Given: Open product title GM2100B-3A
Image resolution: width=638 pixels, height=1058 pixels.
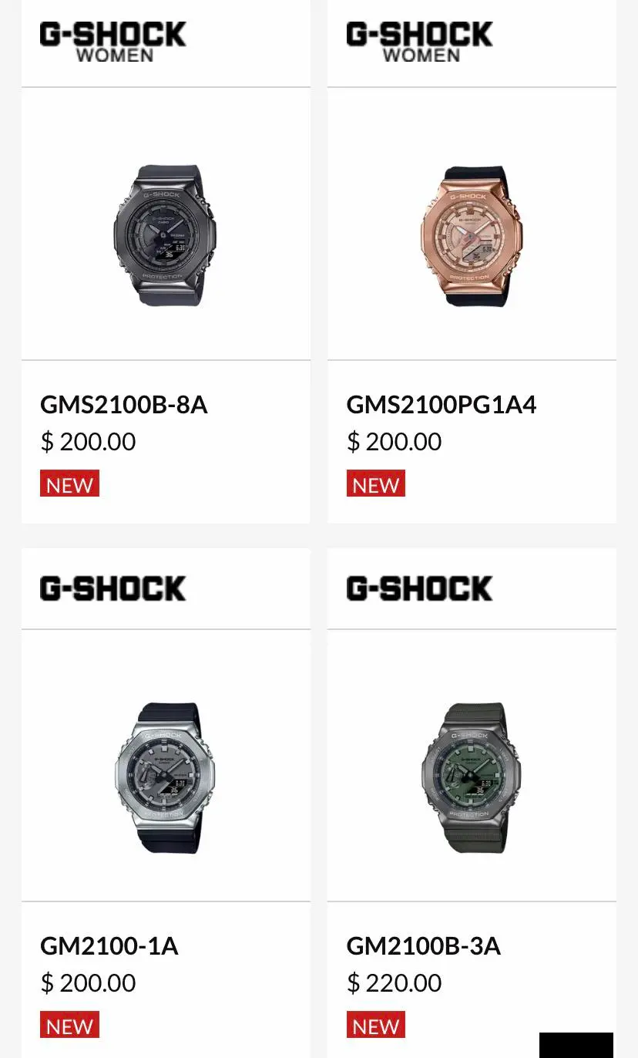Looking at the screenshot, I should pos(424,945).
